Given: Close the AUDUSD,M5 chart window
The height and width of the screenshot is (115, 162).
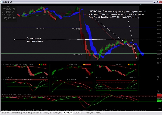Looking at the screenshot, I should (x=160, y=2).
